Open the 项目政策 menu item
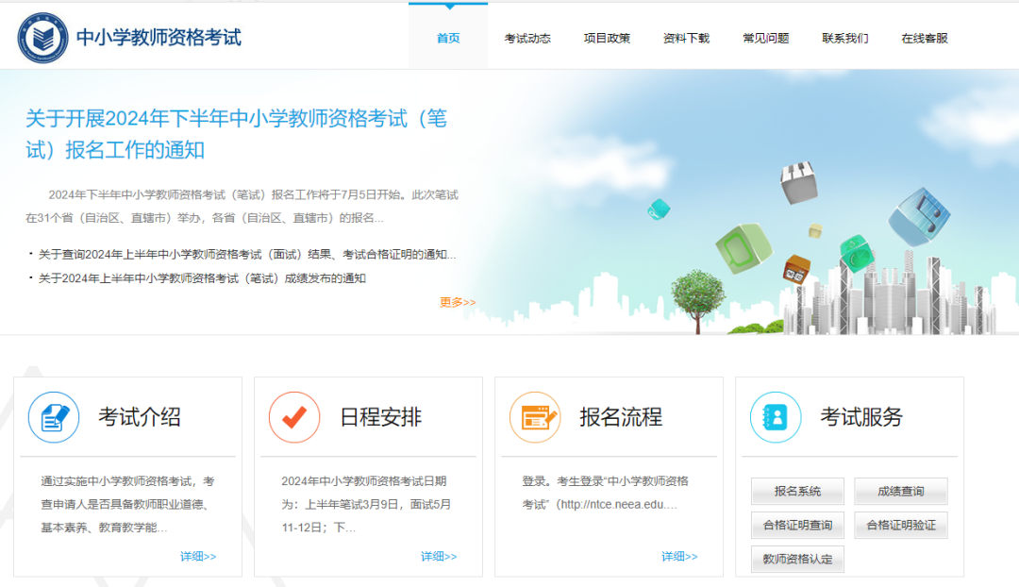Screen dimensions: 1019x587 click(608, 38)
